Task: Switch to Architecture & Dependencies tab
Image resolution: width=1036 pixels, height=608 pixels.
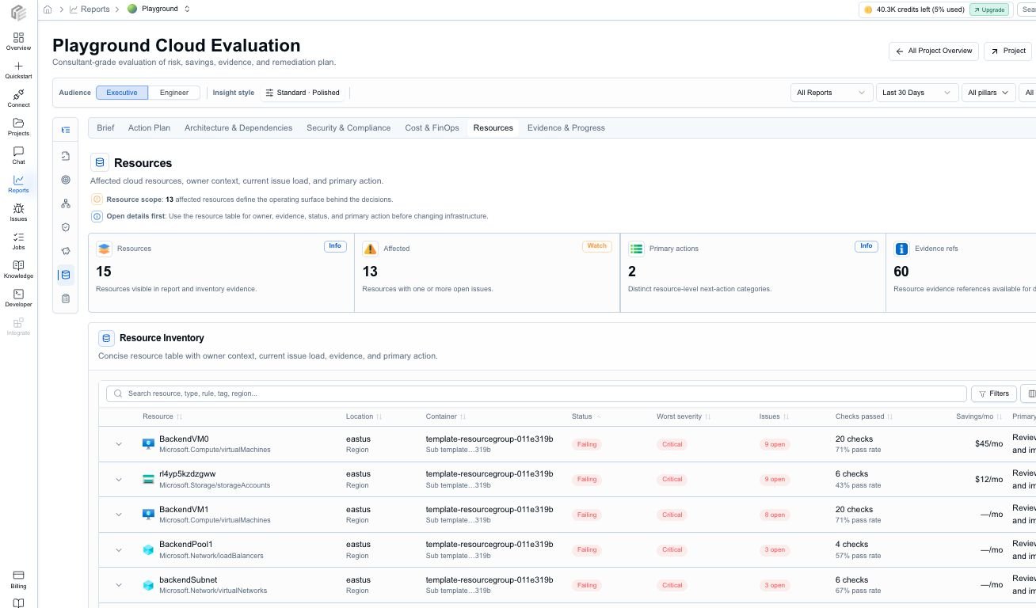Action: 238,127
